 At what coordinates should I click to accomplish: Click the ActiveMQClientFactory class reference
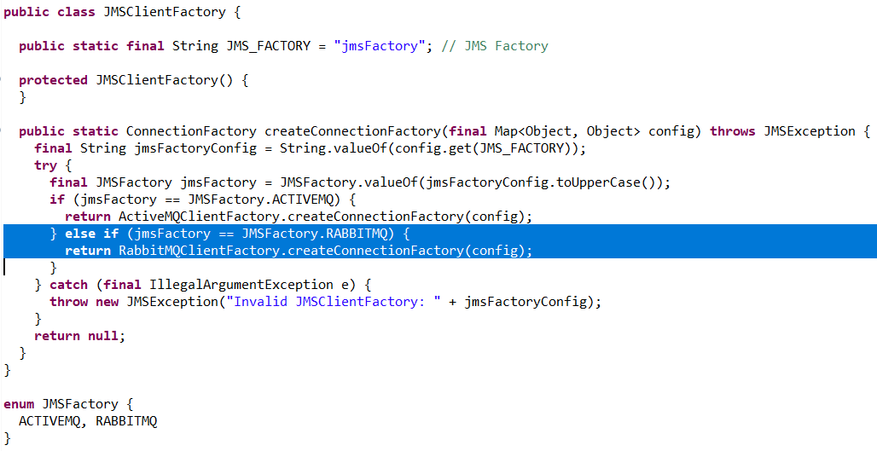pos(199,217)
